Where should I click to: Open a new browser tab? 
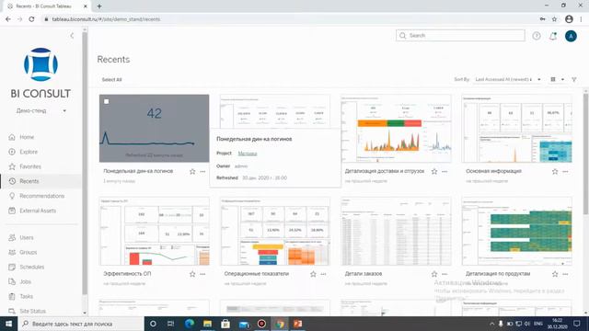[x=99, y=6]
